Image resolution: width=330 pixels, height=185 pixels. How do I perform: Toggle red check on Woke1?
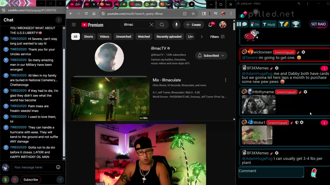pyautogui.click(x=292, y=123)
